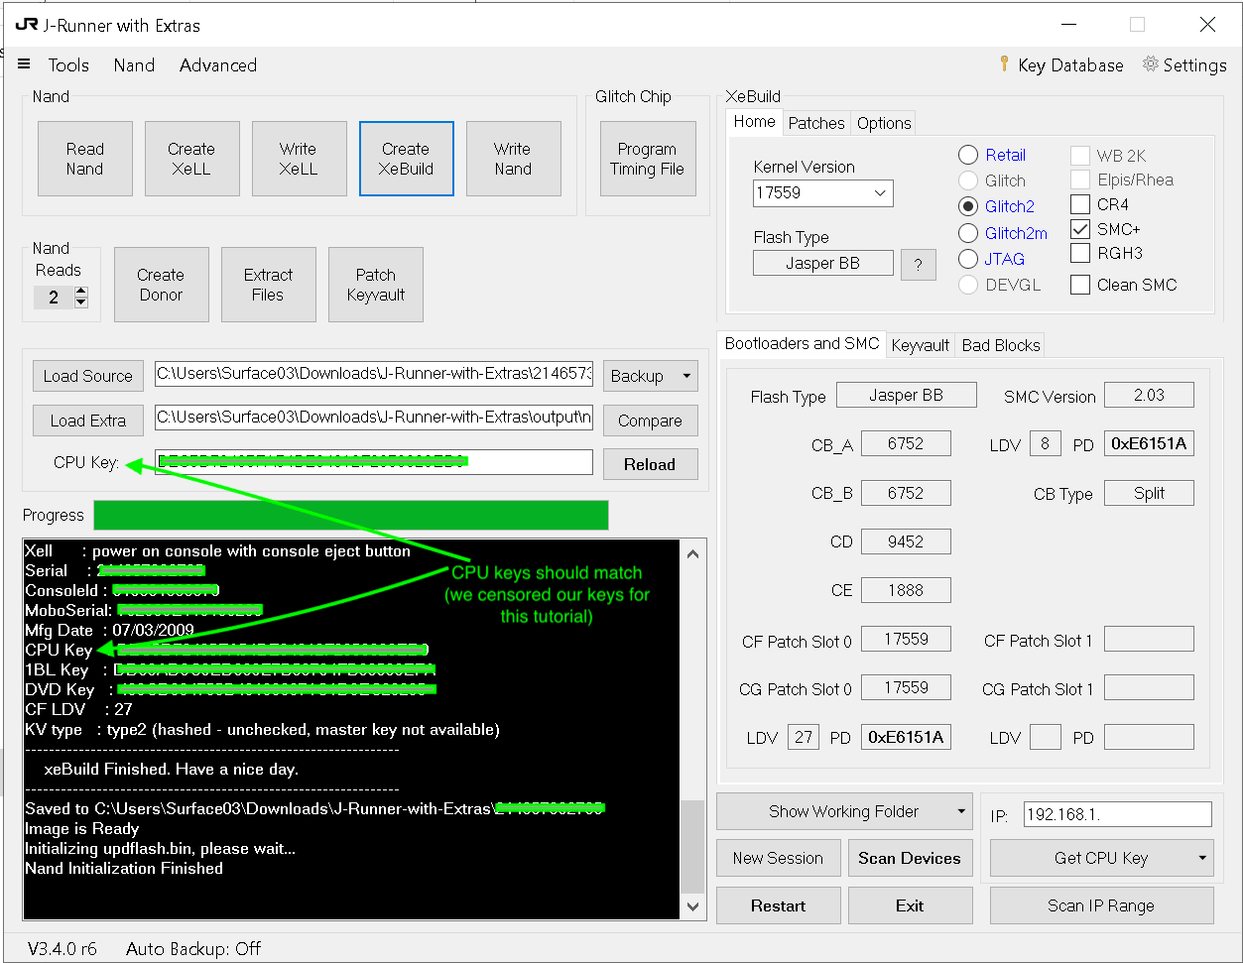Click the green progress bar
1243x963 pixels.
click(x=351, y=516)
